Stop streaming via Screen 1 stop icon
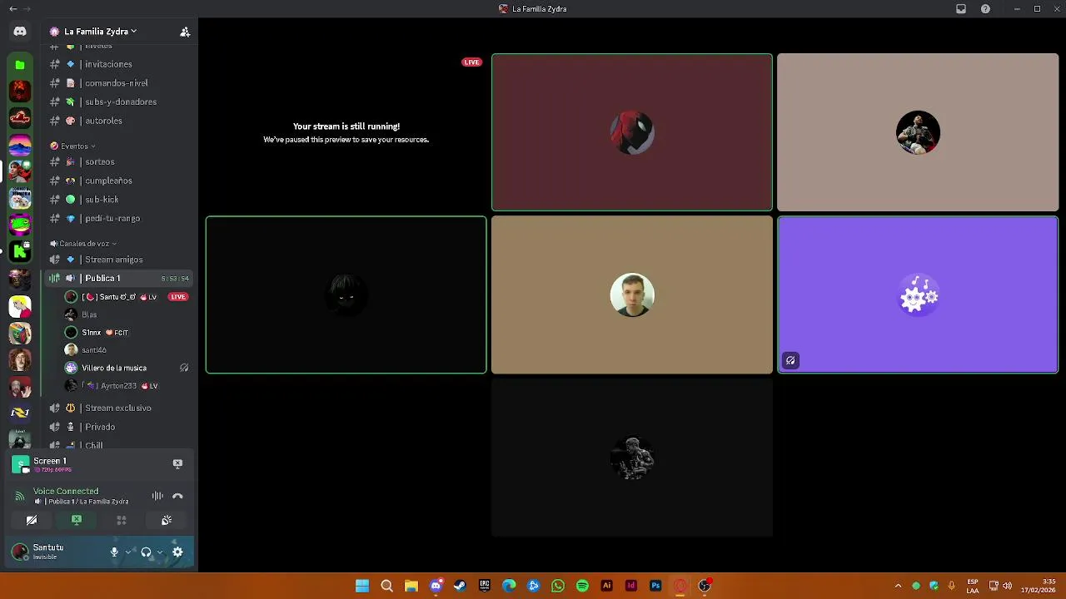1066x599 pixels. [177, 463]
